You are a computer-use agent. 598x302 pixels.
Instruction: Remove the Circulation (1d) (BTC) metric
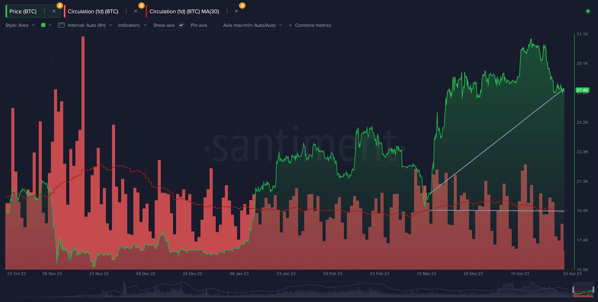(135, 11)
